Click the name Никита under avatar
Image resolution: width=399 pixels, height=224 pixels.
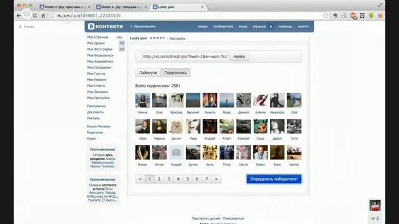pyautogui.click(x=209, y=112)
